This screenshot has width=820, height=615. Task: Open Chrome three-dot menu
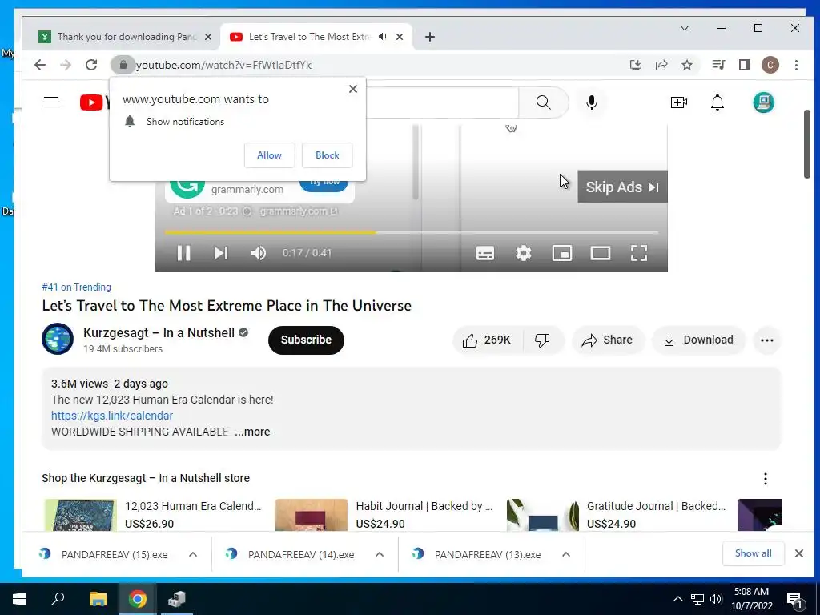(x=796, y=65)
